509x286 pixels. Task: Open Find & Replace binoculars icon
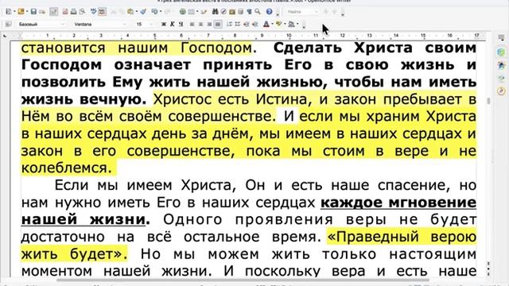pyautogui.click(x=215, y=12)
